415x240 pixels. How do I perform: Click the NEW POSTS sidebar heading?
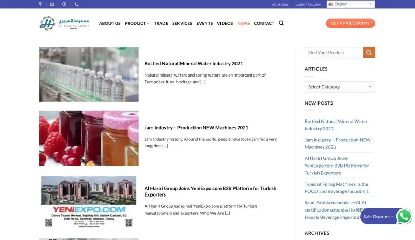[319, 103]
